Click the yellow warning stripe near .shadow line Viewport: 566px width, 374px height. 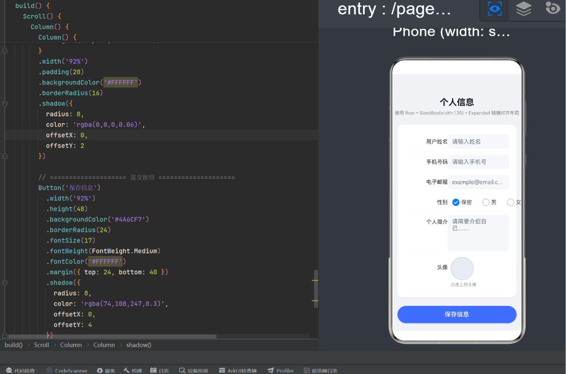[x=315, y=281]
